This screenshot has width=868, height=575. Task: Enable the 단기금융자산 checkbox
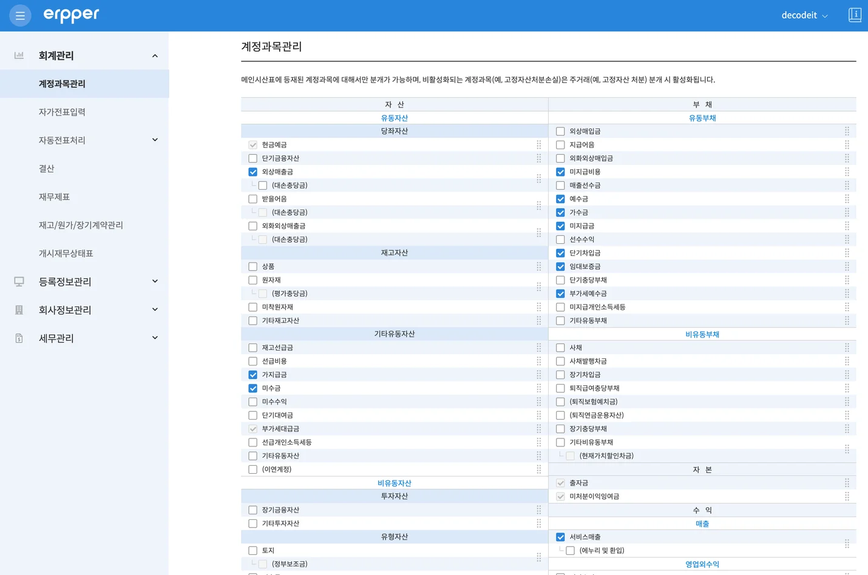[x=253, y=158]
